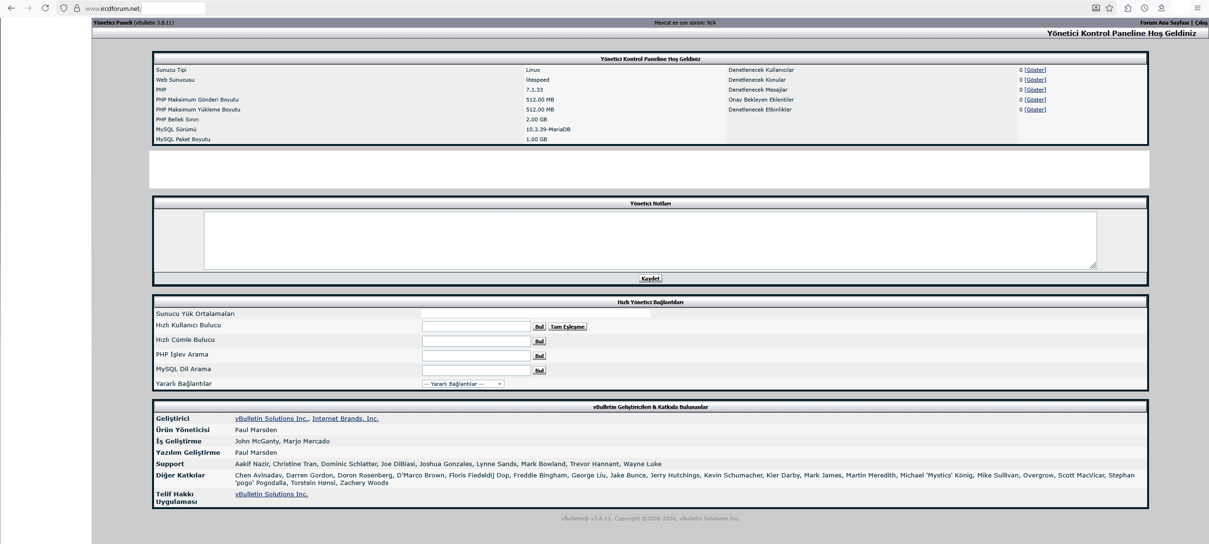Bookmark page with star icon
This screenshot has height=544, width=1209.
pyautogui.click(x=1109, y=8)
